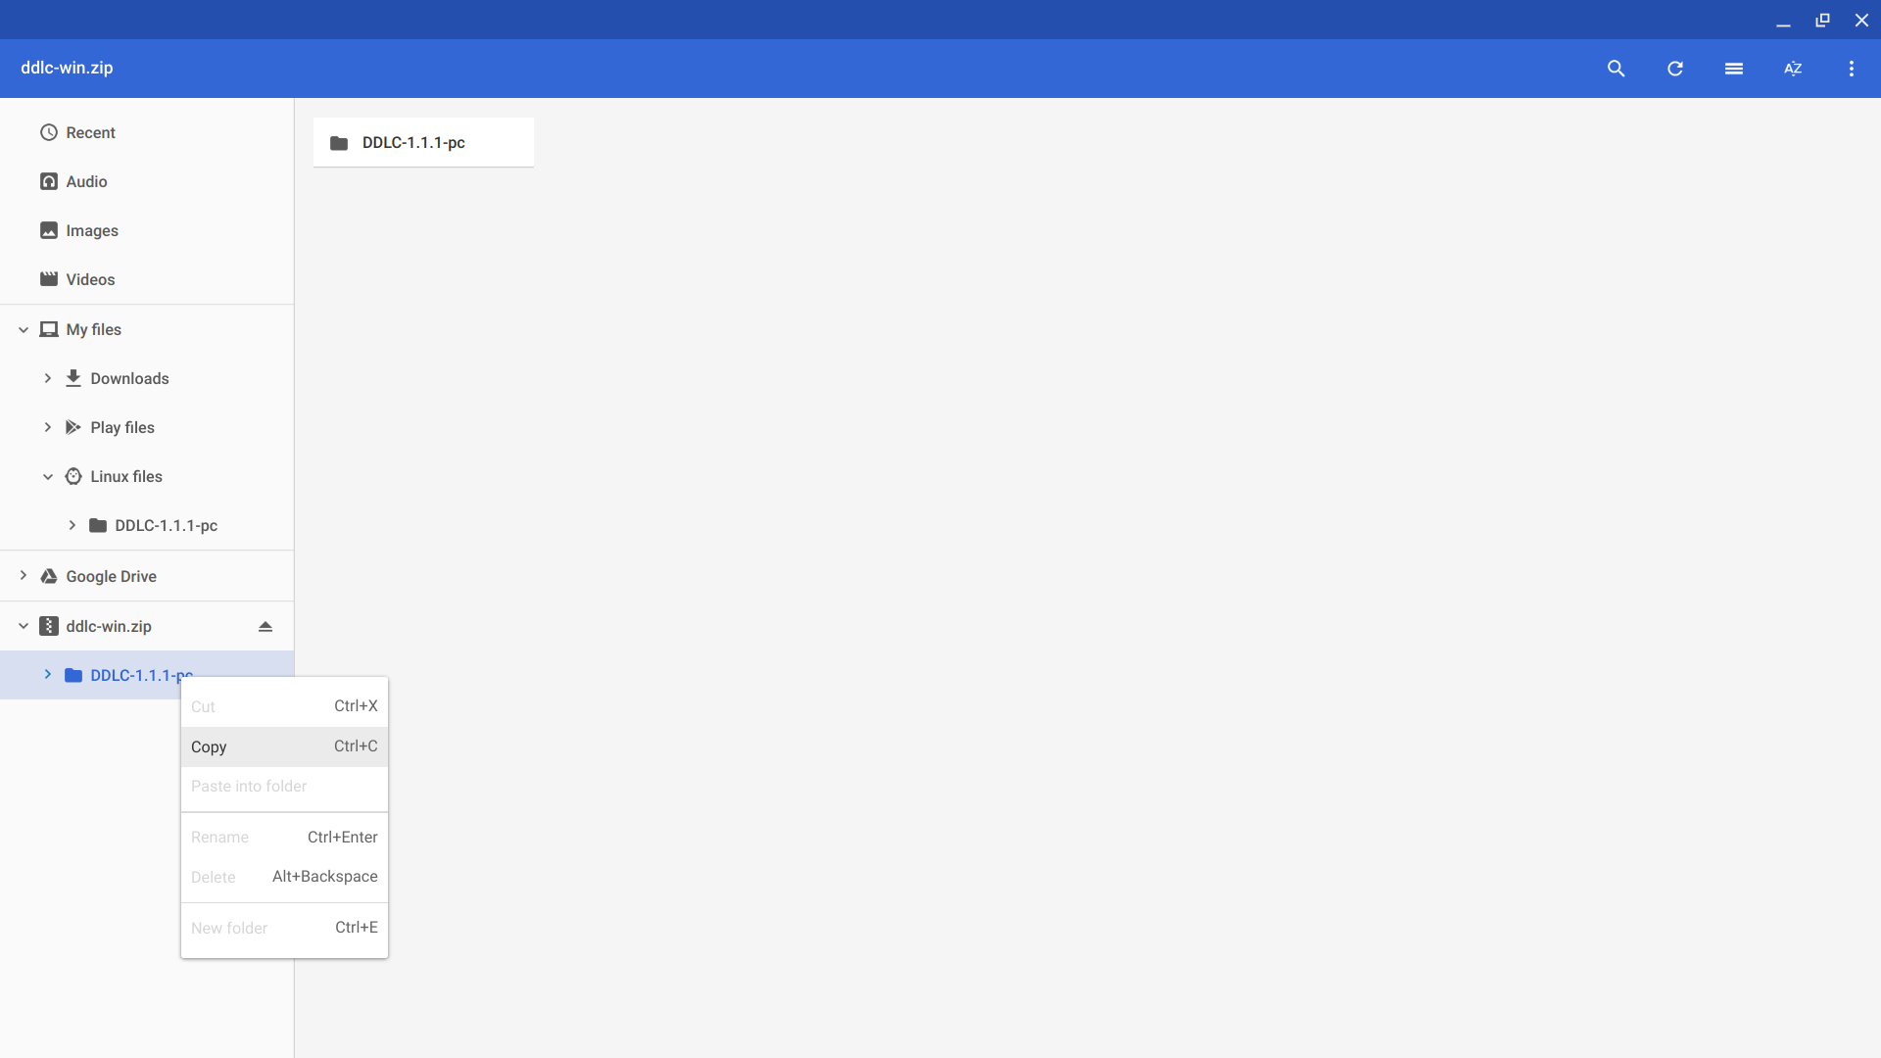Toggle Google Drive section collapse
1881x1058 pixels.
click(22, 576)
